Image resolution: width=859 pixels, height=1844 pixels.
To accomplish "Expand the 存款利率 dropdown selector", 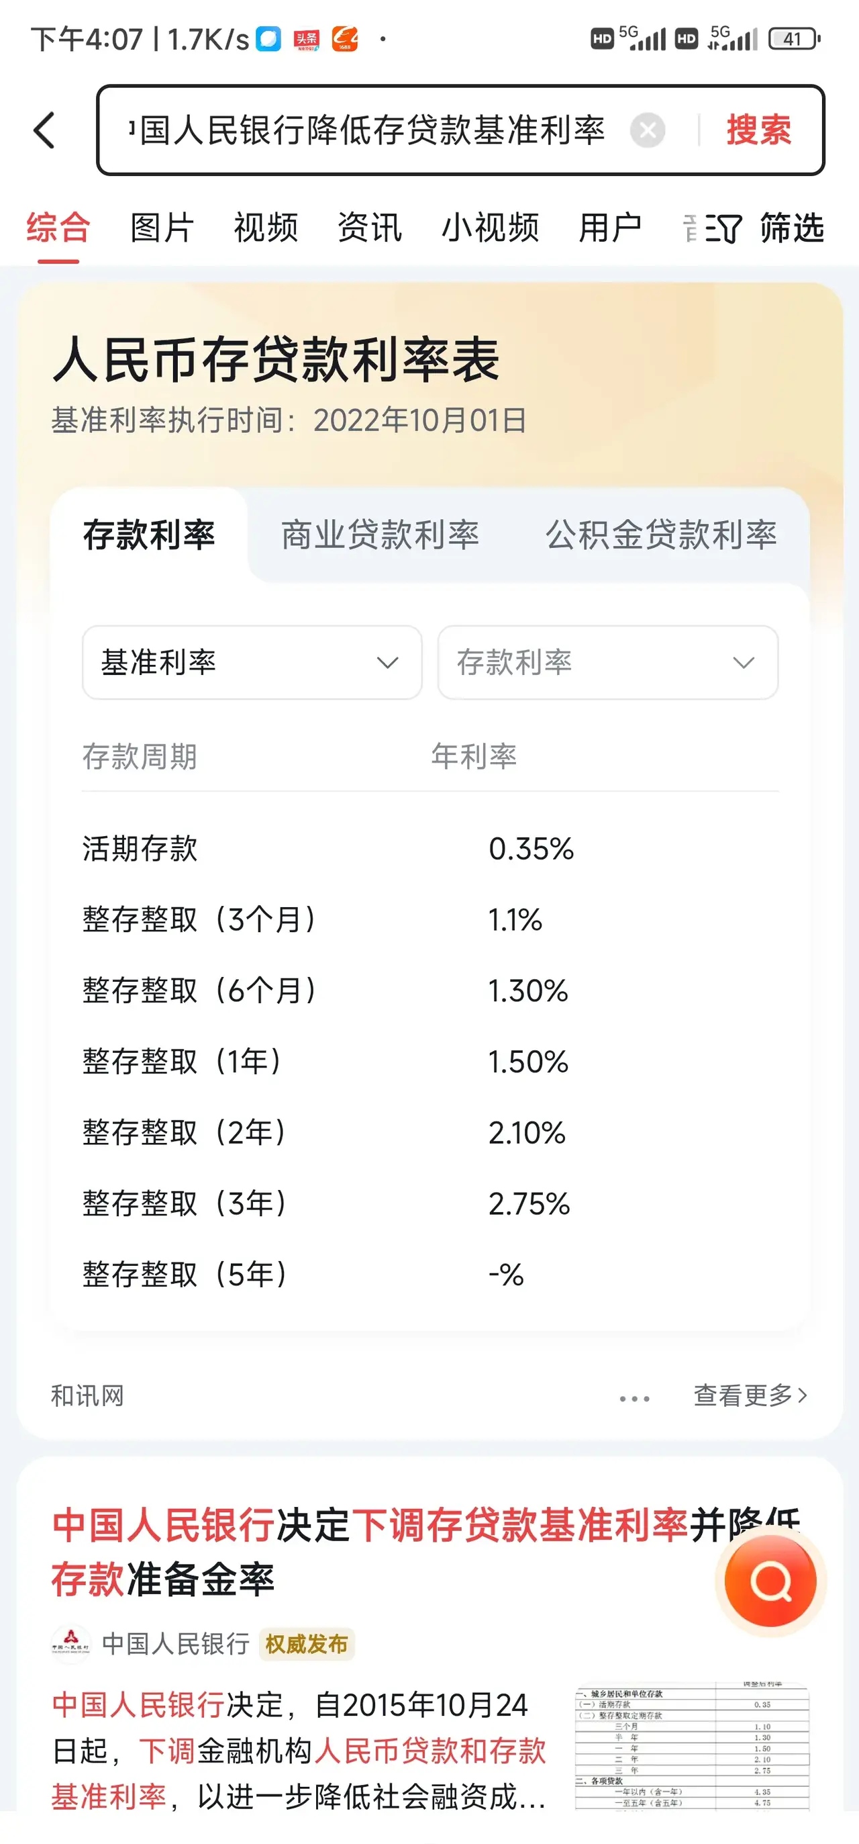I will coord(607,662).
